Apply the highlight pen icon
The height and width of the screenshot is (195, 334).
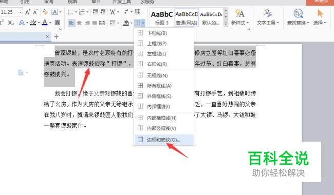point(33,23)
